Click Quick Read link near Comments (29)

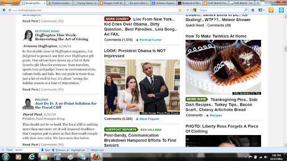[x=195, y=25]
